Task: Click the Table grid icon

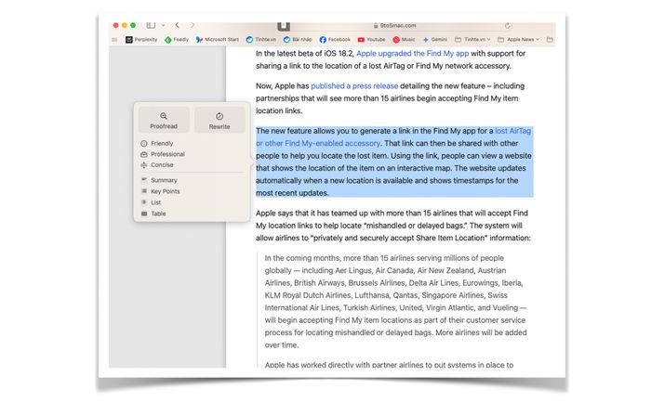Action: 144,214
